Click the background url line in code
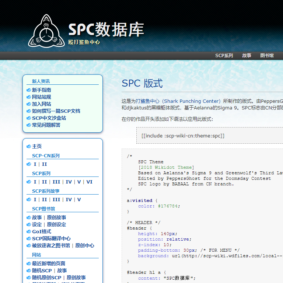Image resolution: width=283 pixels, height=283 pixels. pyautogui.click(x=210, y=256)
